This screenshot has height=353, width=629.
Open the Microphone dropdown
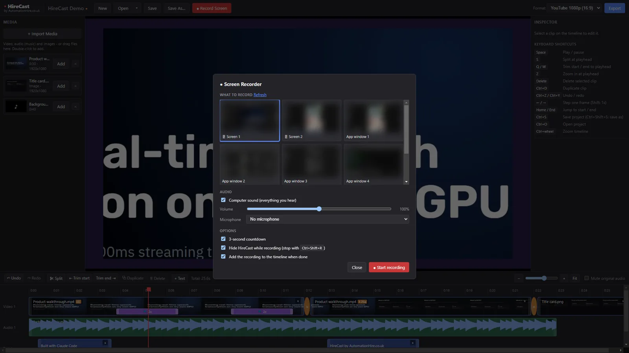point(327,219)
